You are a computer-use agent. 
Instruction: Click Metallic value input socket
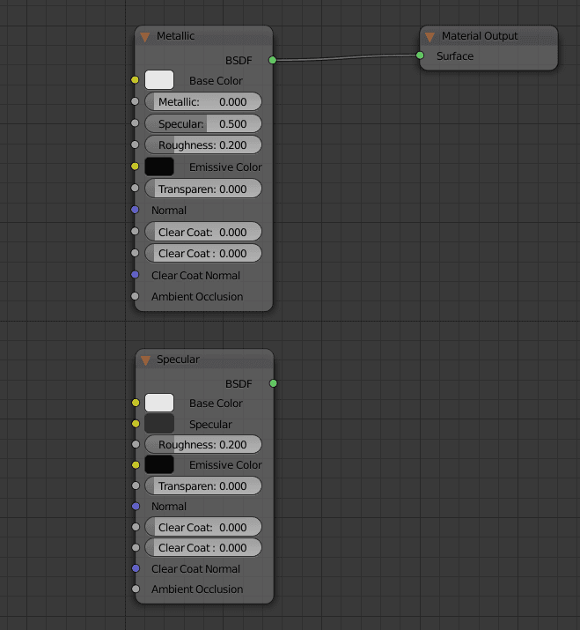click(135, 101)
